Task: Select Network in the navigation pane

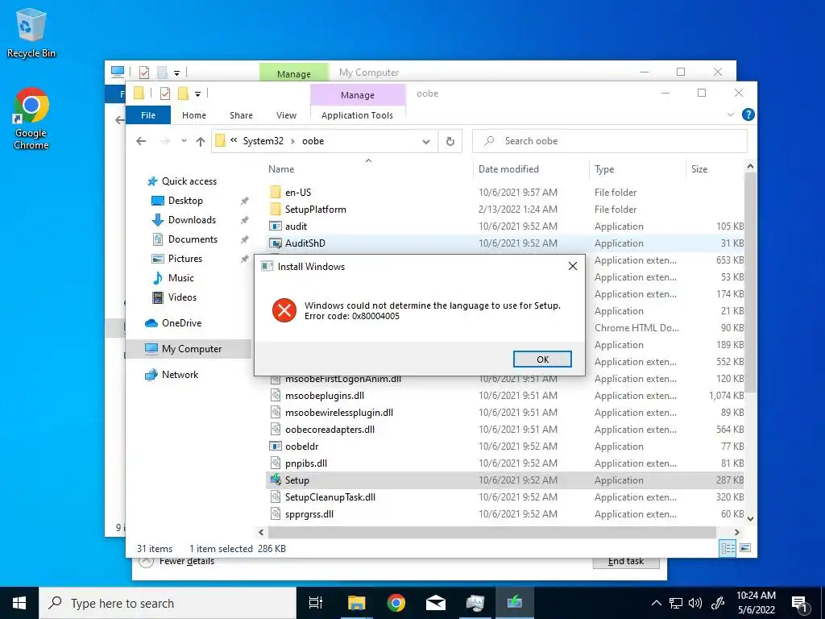Action: pos(180,375)
